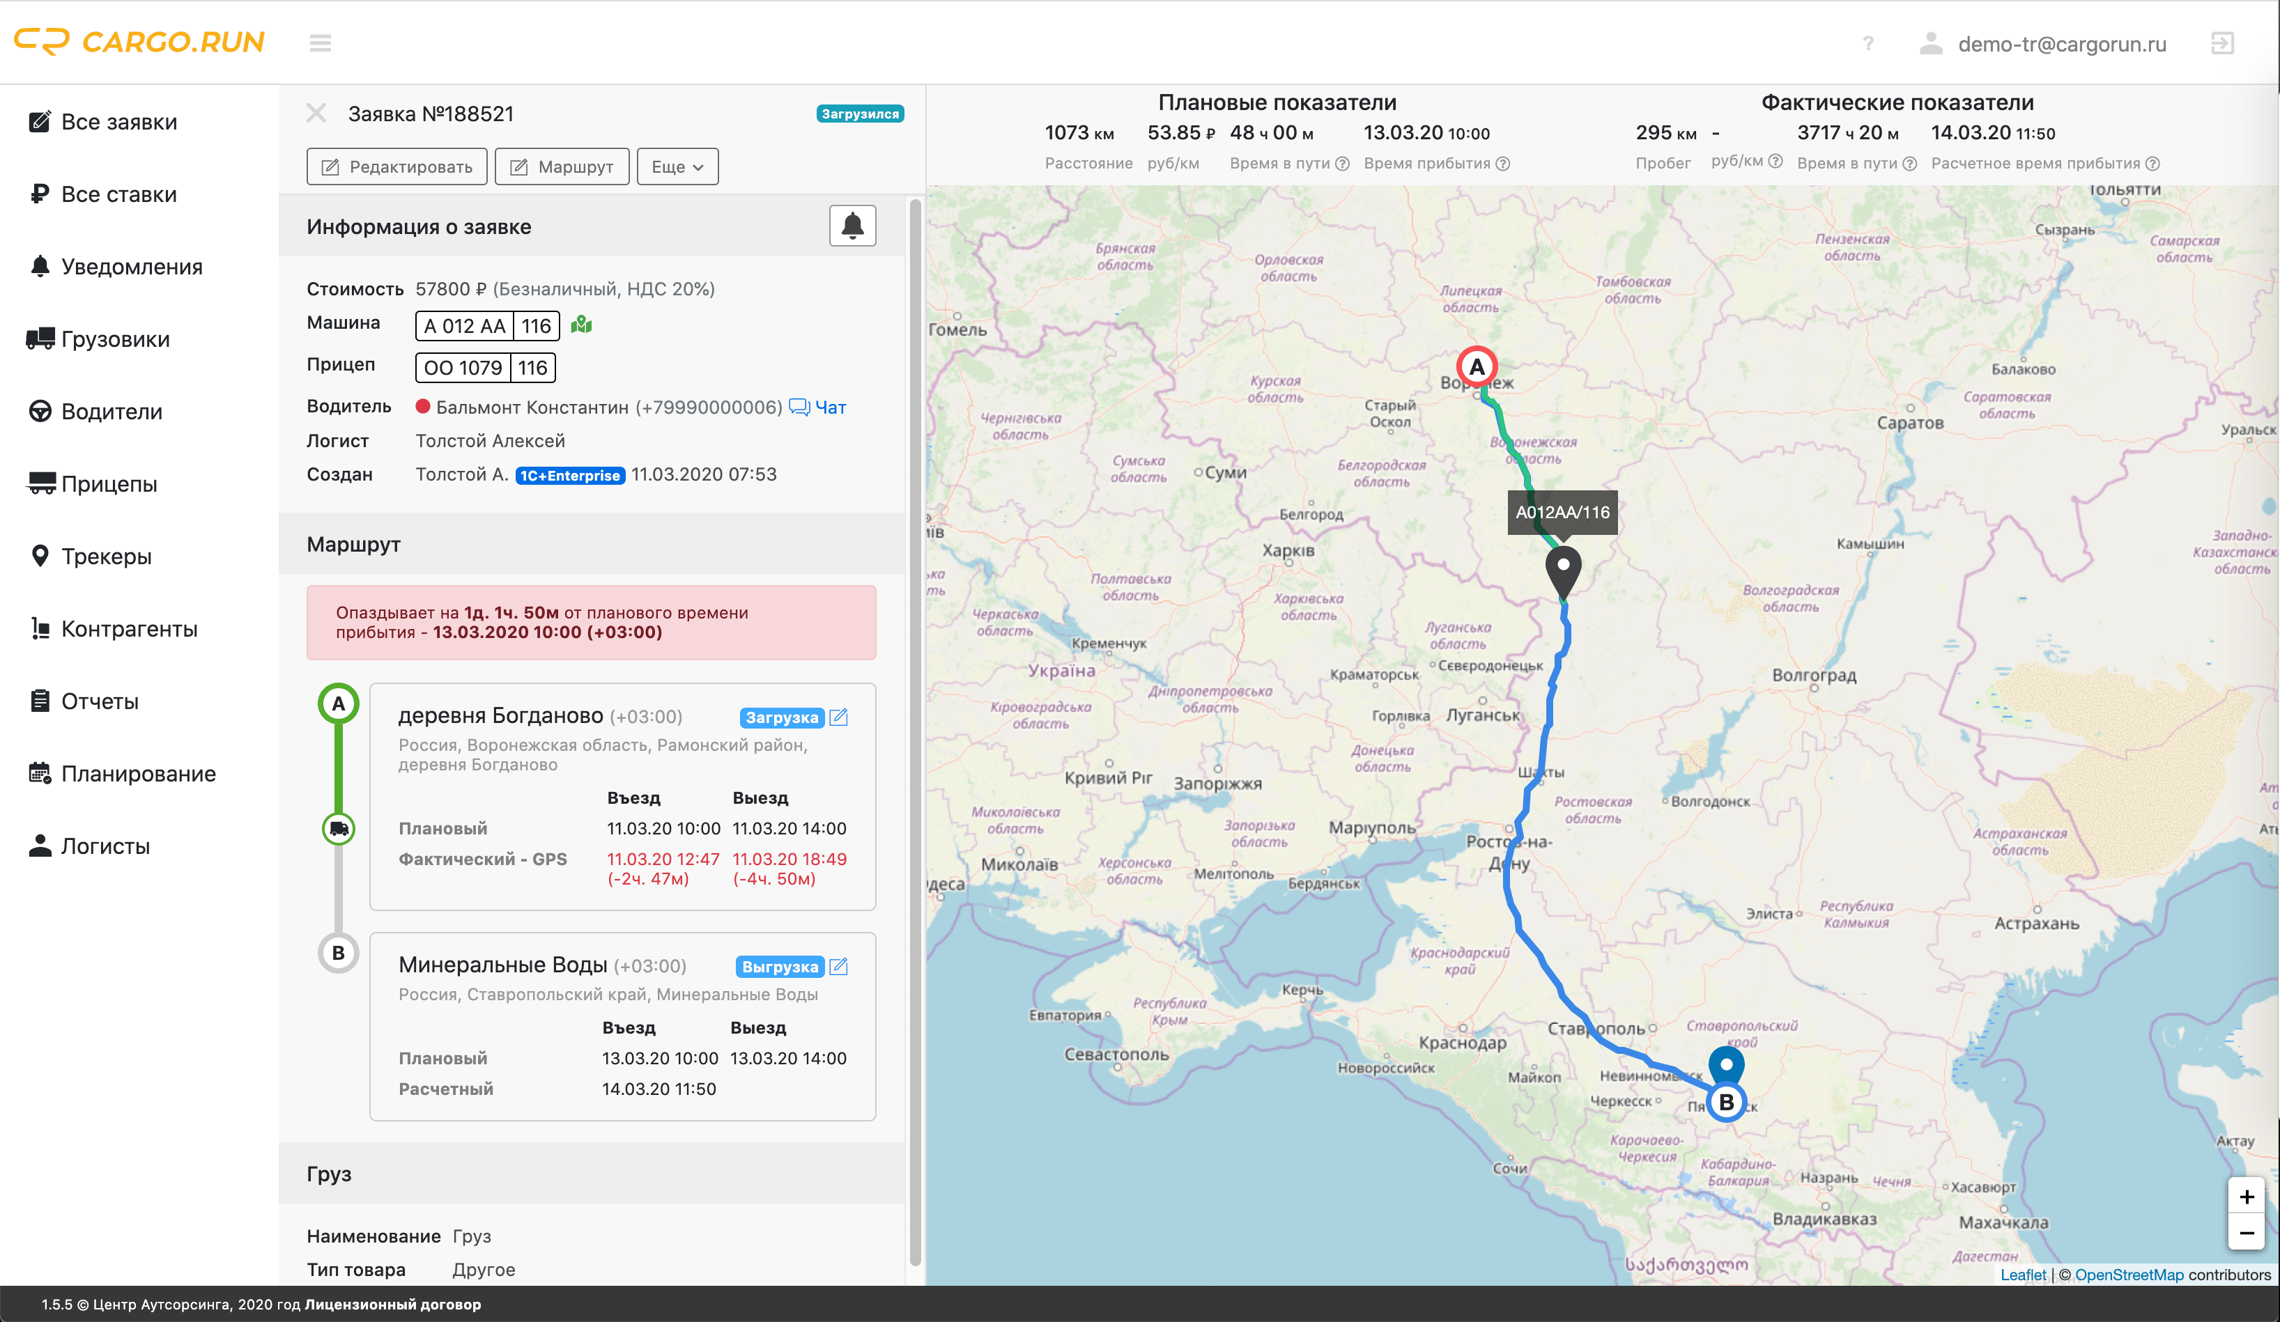Screen dimensions: 2280x1322
Task: Click the notification bell button
Action: pyautogui.click(x=852, y=225)
